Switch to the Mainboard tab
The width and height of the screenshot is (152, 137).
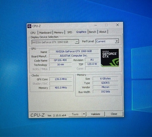click(x=45, y=32)
